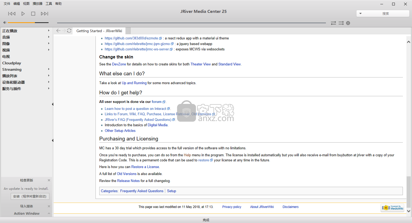The height and width of the screenshot is (223, 412).
Task: Open the Old Versions link
Action: [127, 174]
